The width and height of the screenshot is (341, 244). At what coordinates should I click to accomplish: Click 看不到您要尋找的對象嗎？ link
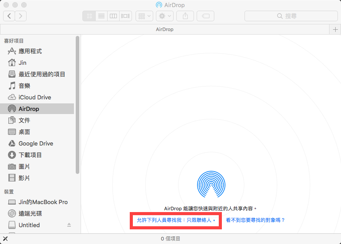click(256, 220)
